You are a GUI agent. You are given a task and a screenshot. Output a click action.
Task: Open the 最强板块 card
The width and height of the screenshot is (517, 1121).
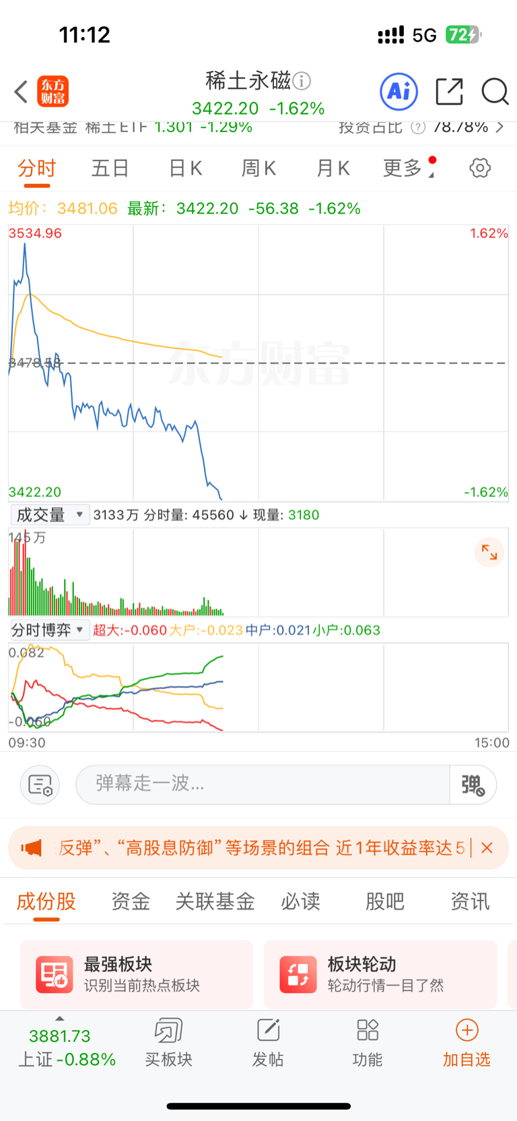point(137,974)
